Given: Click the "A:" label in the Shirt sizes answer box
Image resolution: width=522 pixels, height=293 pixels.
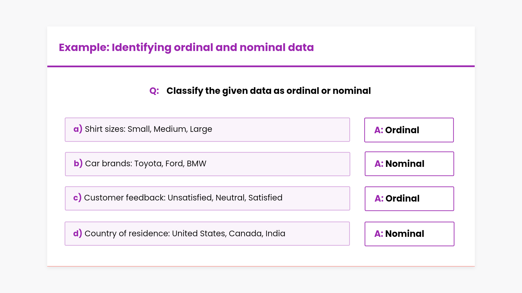Looking at the screenshot, I should [x=379, y=130].
